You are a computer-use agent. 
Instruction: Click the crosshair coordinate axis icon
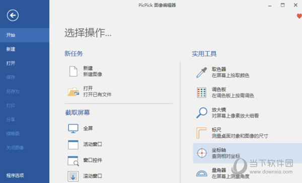coord(202,153)
